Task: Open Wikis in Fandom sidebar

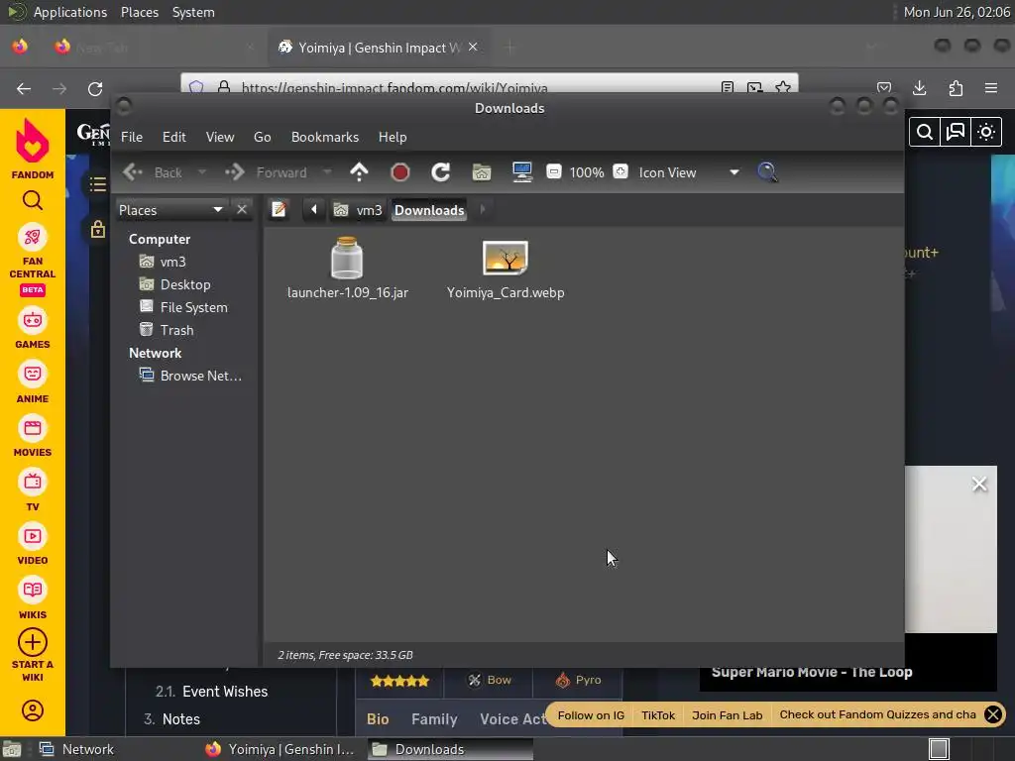Action: [x=33, y=599]
